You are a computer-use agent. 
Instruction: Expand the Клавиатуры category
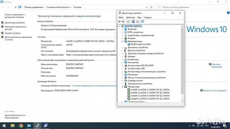[x=122, y=59]
